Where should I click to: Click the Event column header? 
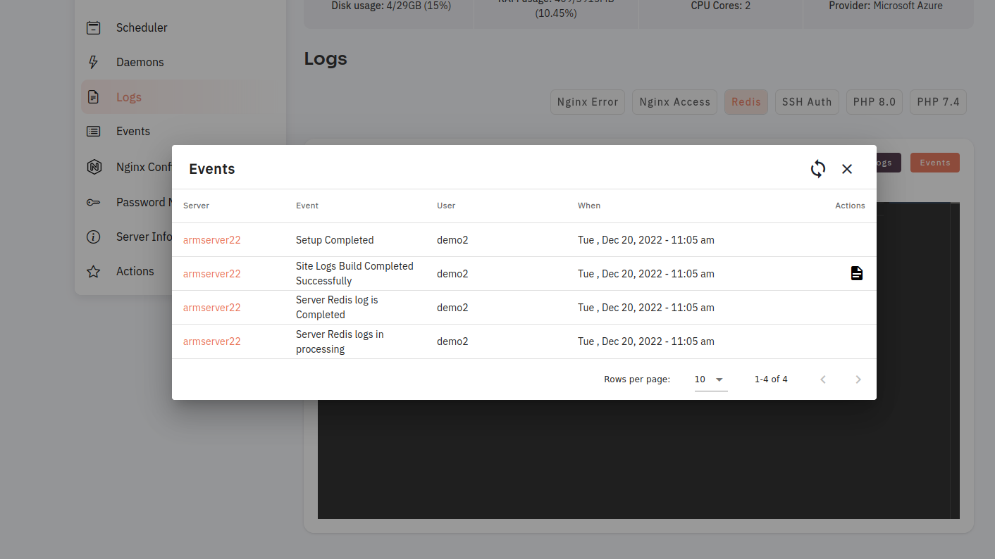[x=307, y=206]
